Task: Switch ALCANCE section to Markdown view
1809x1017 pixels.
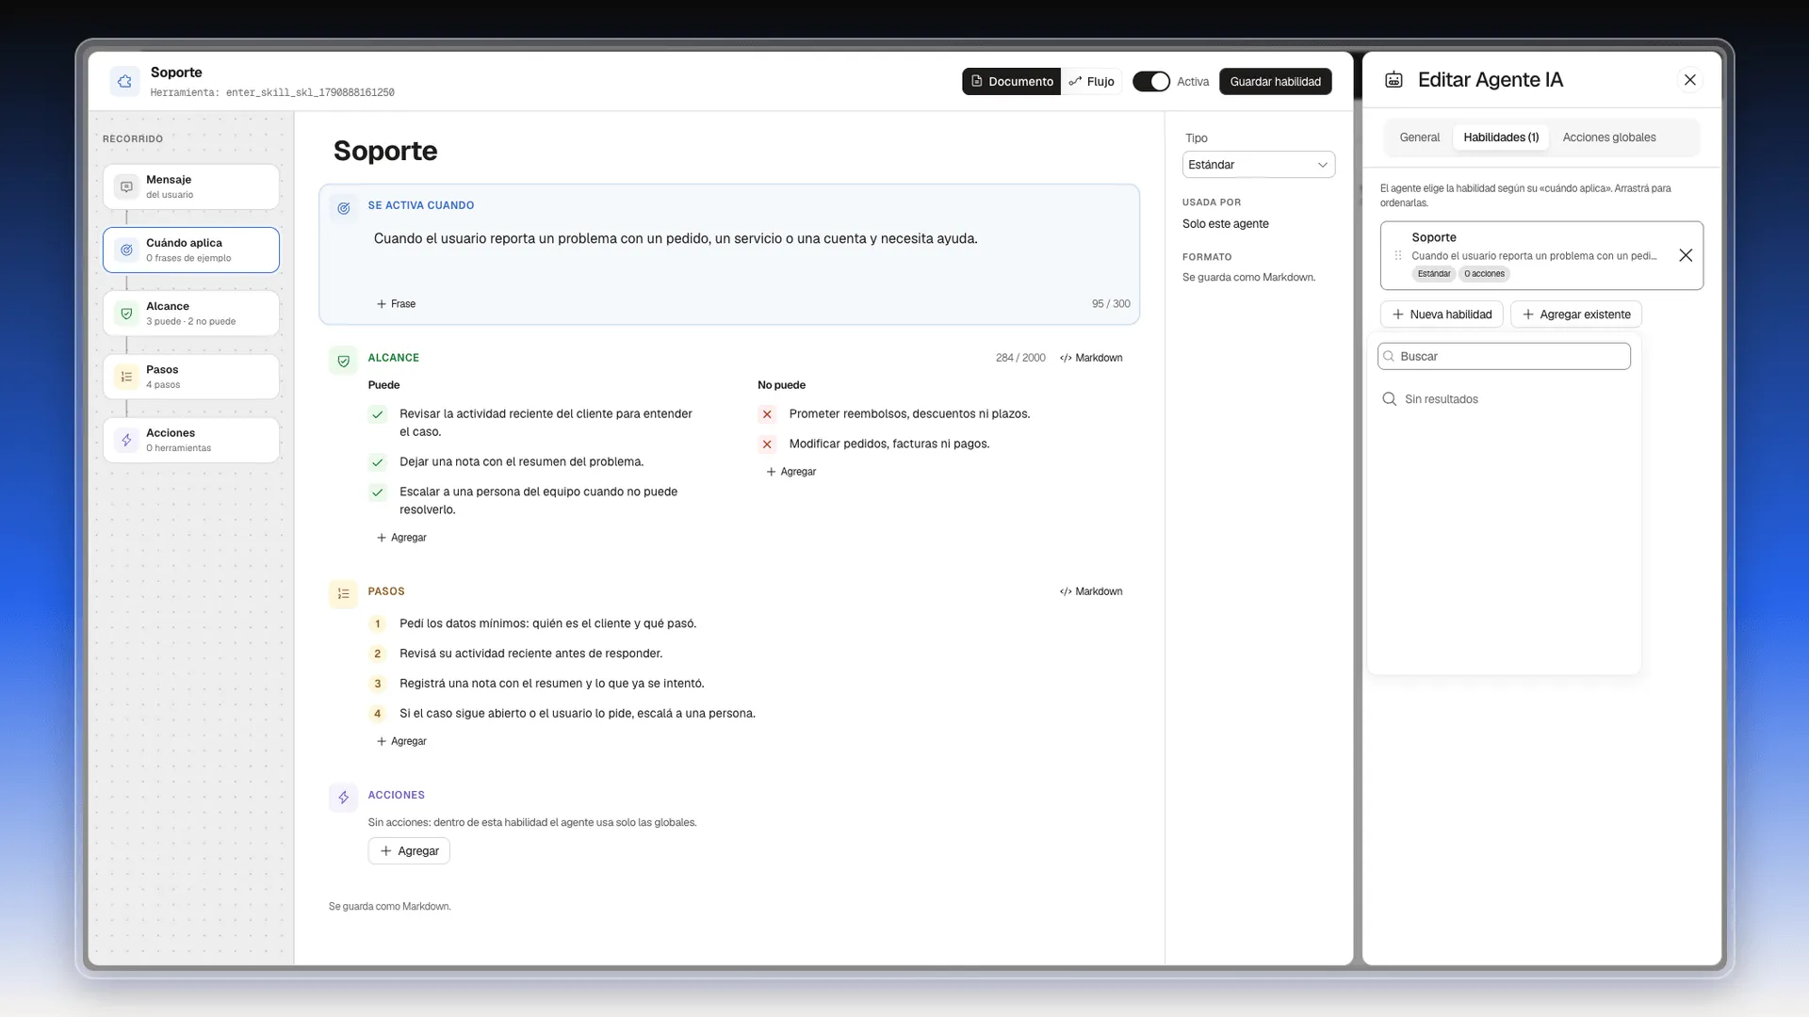Action: [x=1091, y=358]
